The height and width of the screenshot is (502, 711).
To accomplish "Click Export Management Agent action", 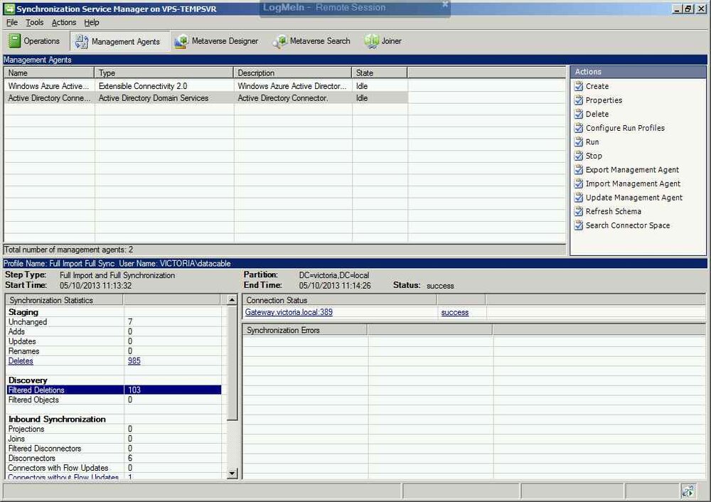I will click(x=633, y=170).
